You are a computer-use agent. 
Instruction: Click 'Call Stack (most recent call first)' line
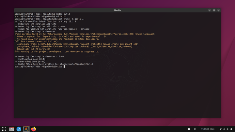(37, 41)
